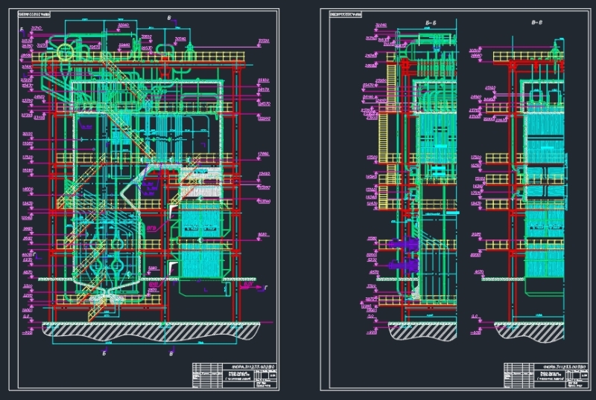
Task: Select the upper purple pump in section Б-Б
Action: tap(404, 244)
